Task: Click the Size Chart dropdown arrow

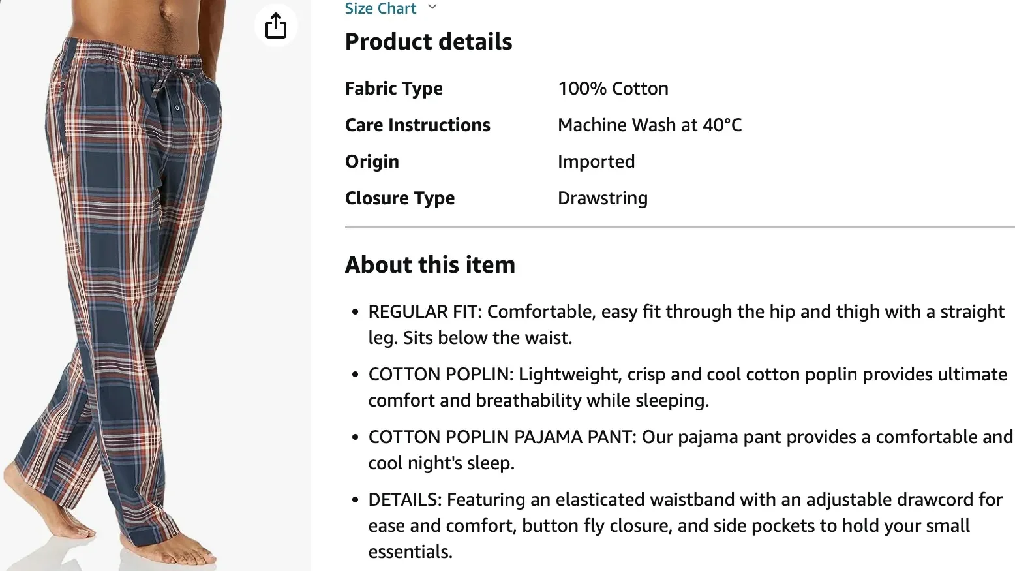Action: (432, 6)
